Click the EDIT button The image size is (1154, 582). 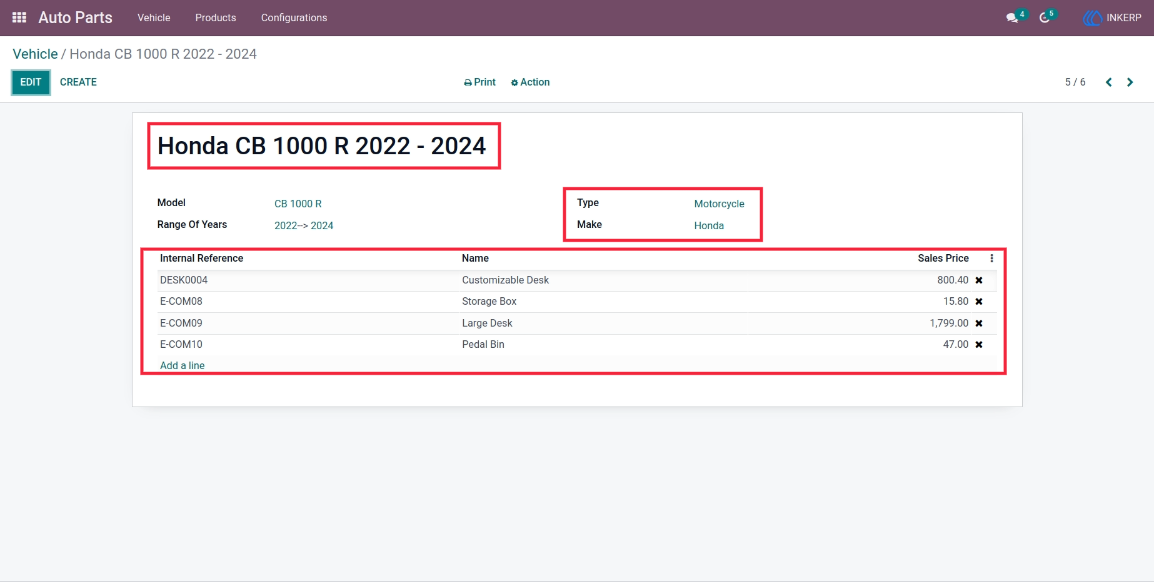click(x=31, y=82)
